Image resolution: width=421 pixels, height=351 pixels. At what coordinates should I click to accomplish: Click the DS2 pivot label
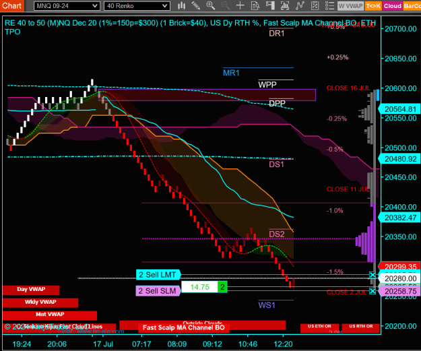[x=277, y=234]
